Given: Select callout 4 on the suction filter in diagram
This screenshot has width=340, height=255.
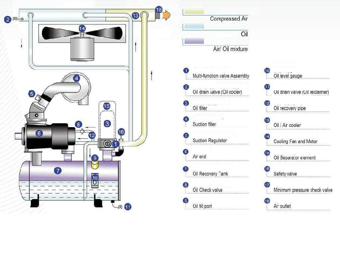Looking at the screenshot, I should tap(76, 78).
